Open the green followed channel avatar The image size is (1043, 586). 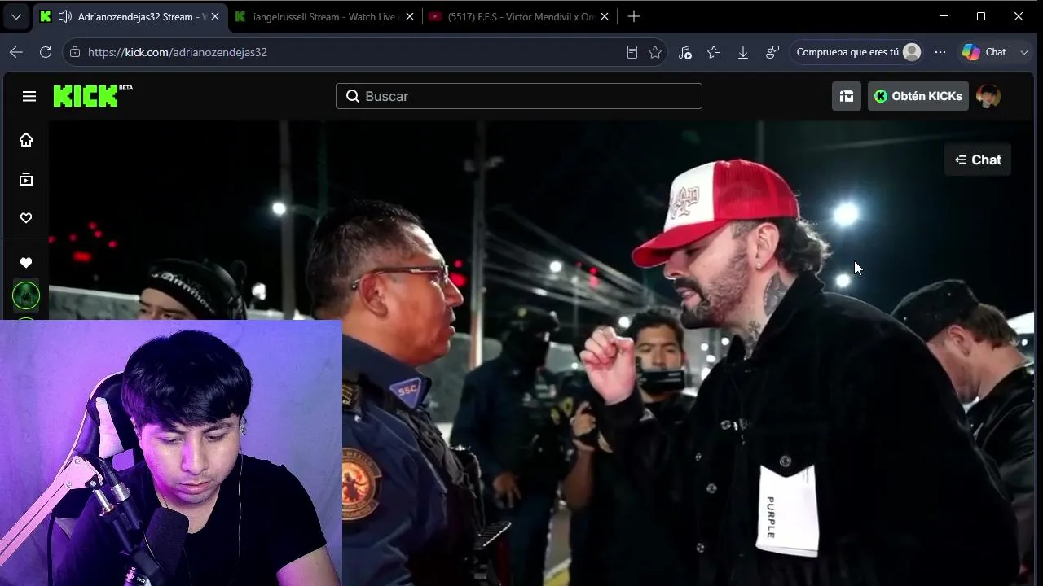(26, 295)
